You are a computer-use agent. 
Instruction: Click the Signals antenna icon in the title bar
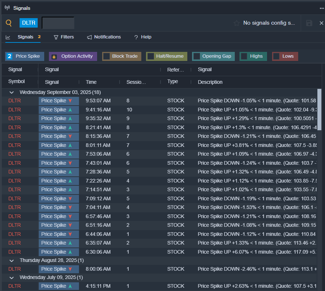(7, 8)
